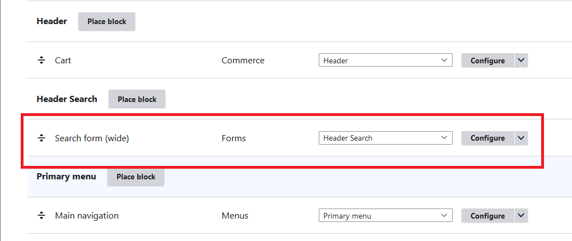Image resolution: width=572 pixels, height=241 pixels.
Task: Click the Search form (wide) drag handle
Action: 41,138
